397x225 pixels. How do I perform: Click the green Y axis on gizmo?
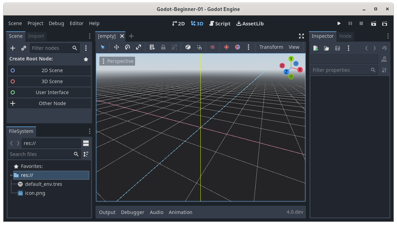[x=291, y=59]
